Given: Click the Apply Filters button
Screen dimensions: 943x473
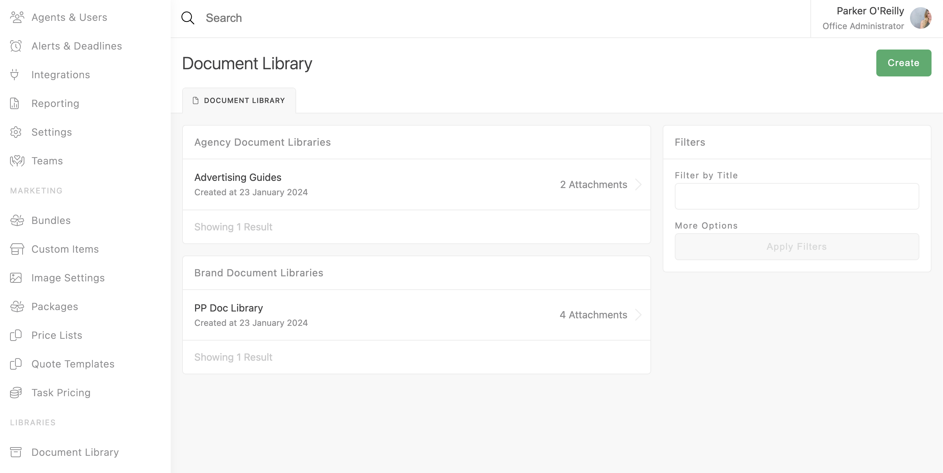Looking at the screenshot, I should [797, 247].
